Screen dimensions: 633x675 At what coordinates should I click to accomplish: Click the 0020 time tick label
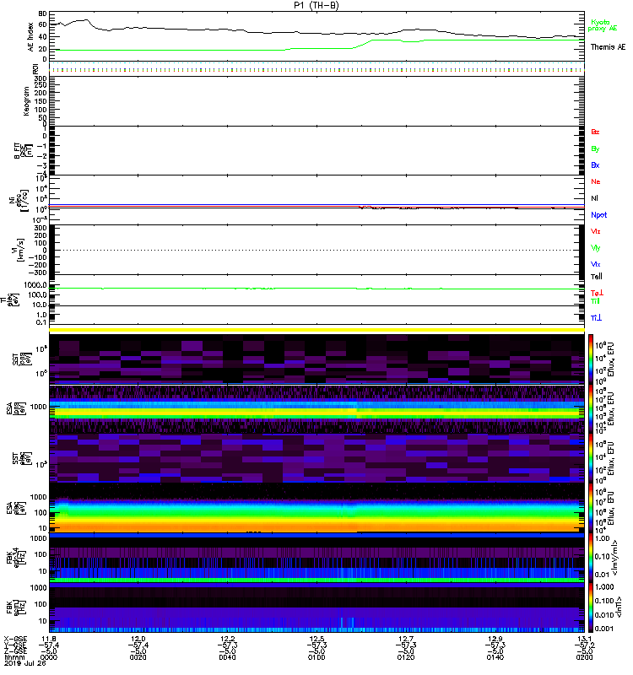click(x=138, y=657)
